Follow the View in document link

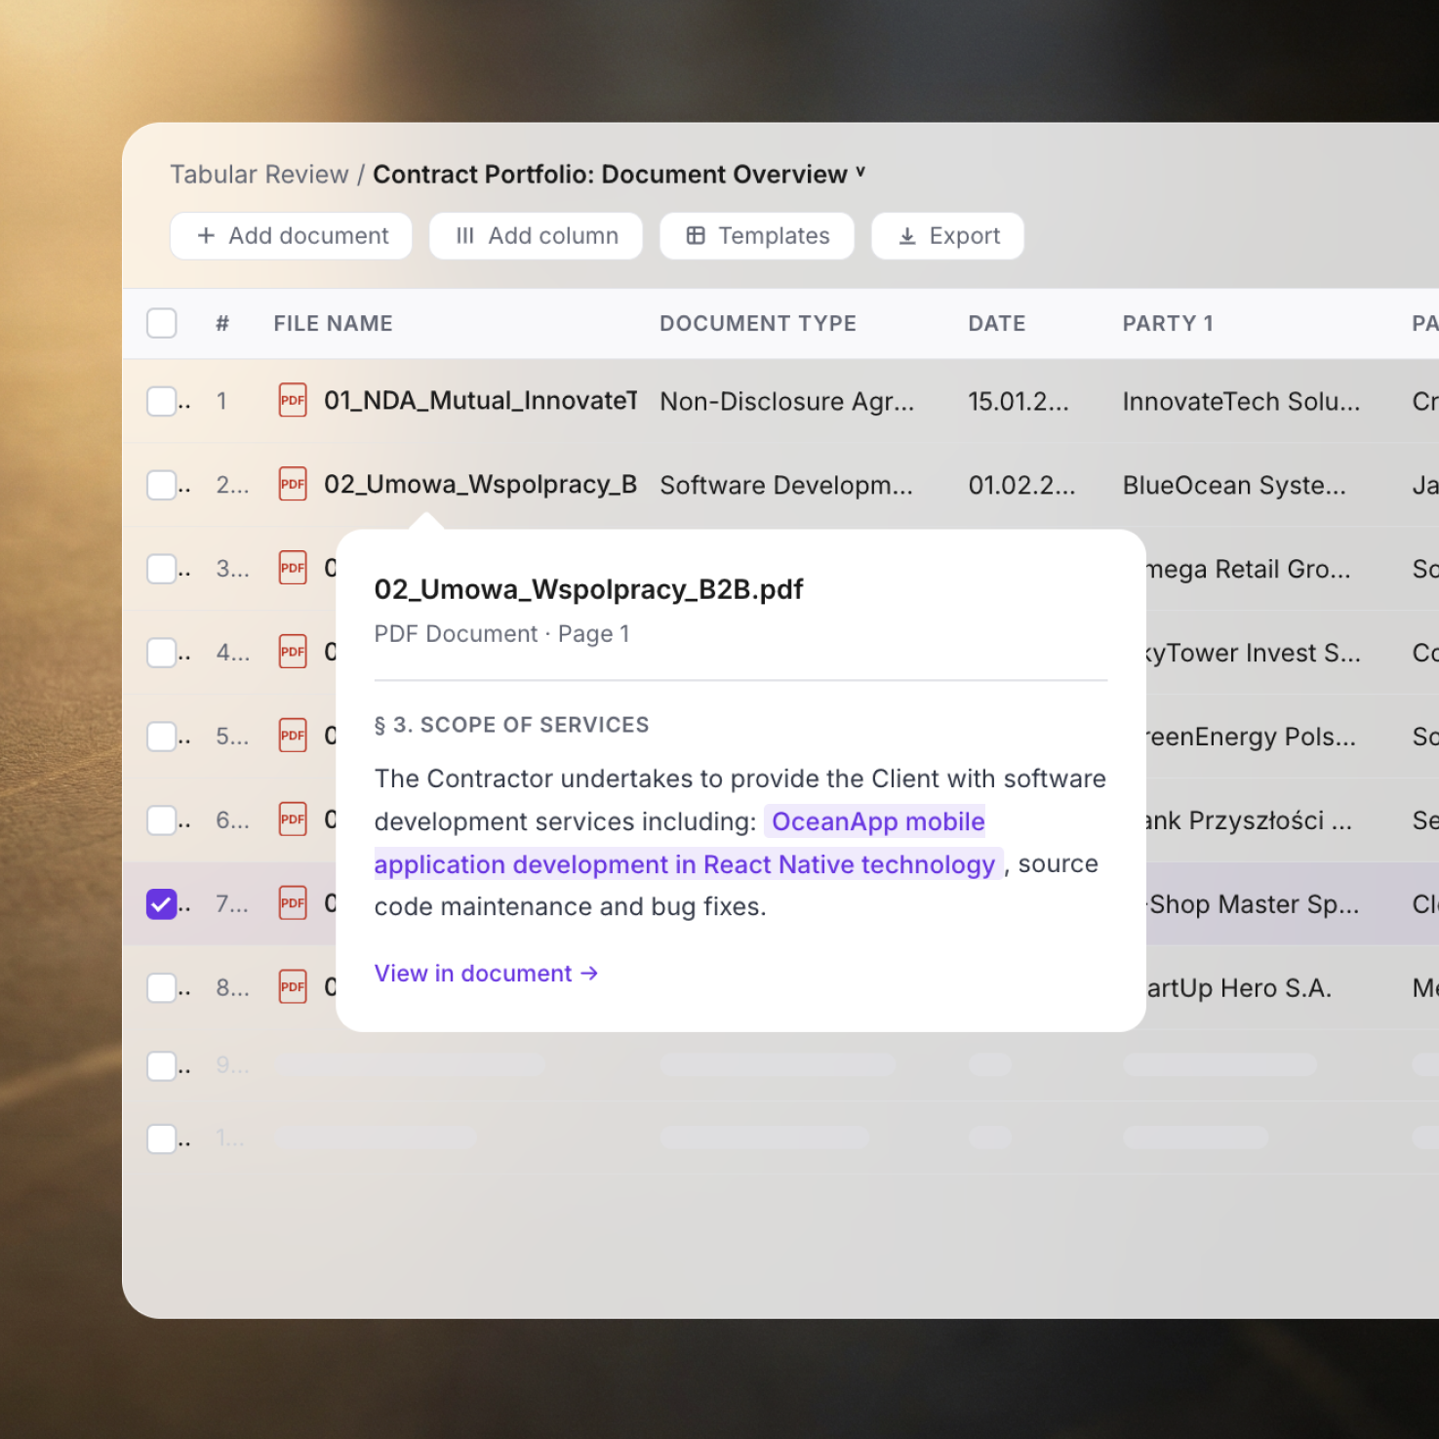pos(485,974)
